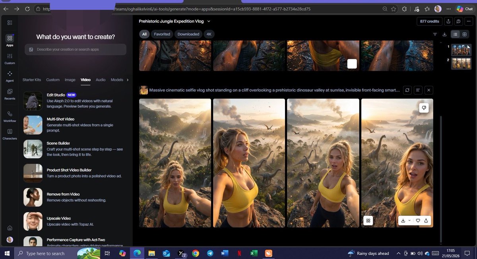Switch to the Image category tab
The height and width of the screenshot is (259, 477).
point(70,80)
